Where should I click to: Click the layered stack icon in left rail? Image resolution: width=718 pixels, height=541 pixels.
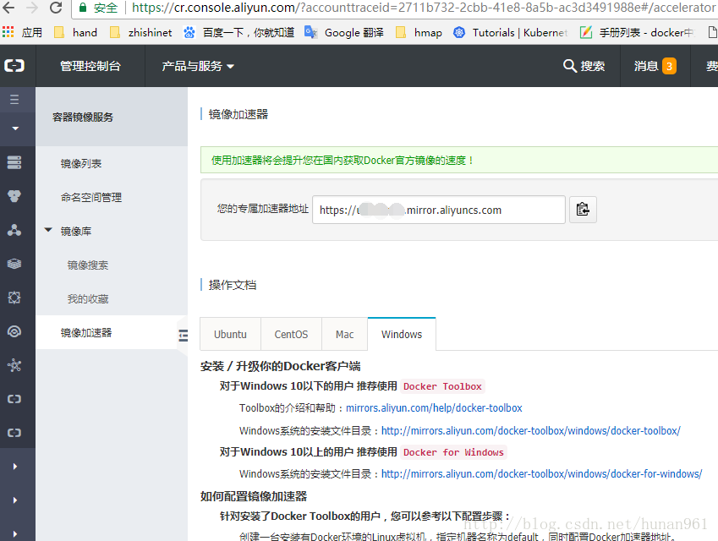click(x=14, y=264)
